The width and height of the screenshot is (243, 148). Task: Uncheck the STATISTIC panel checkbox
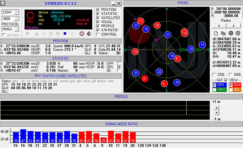tap(98, 14)
